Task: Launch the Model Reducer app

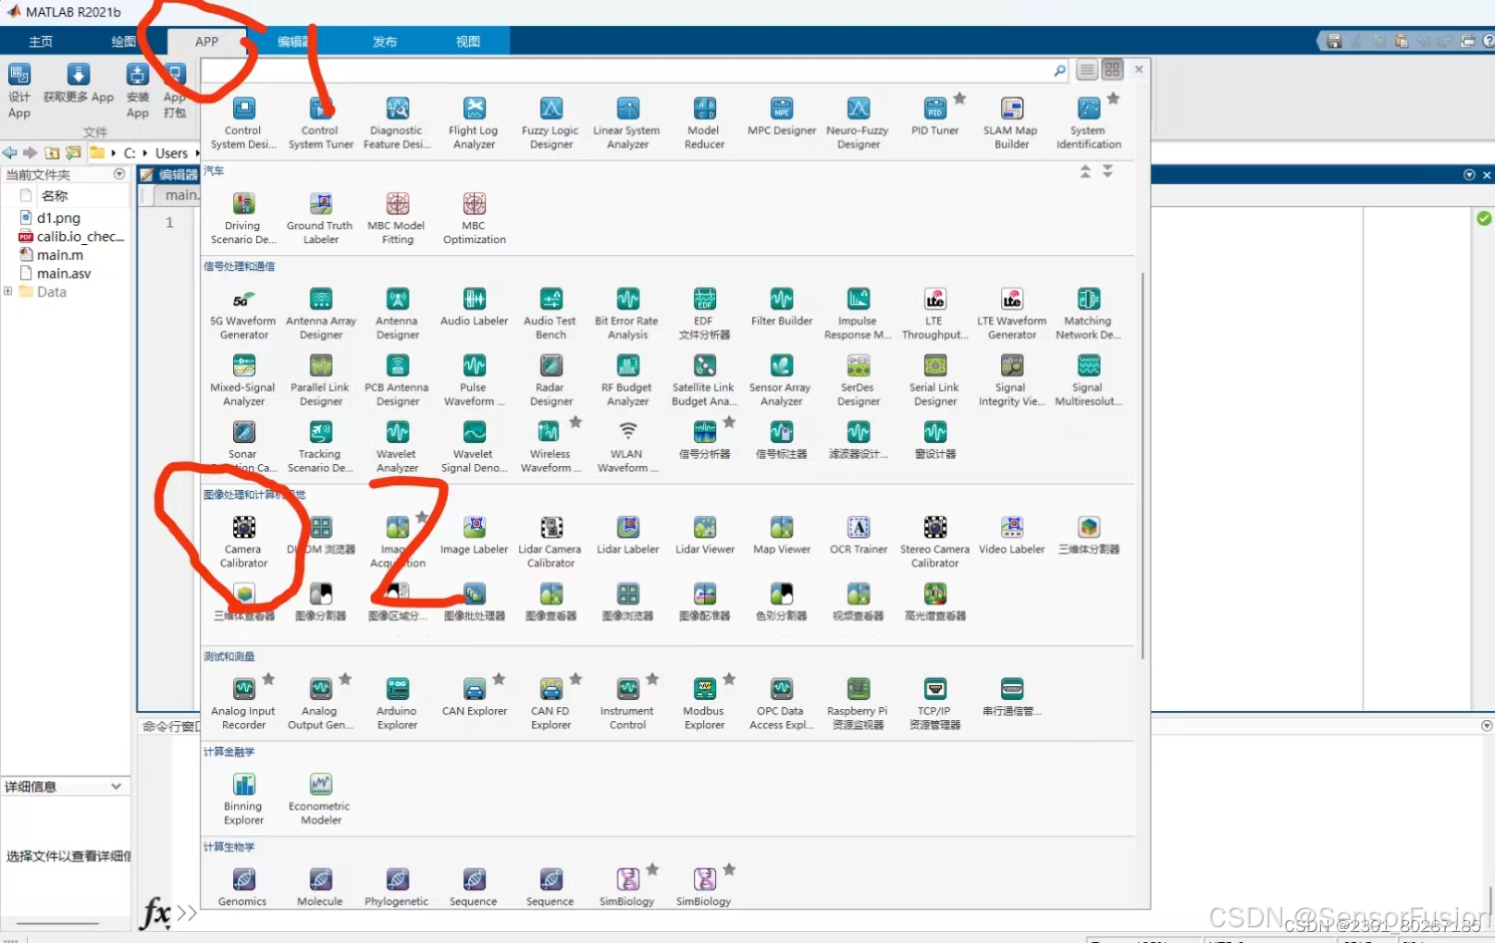Action: [704, 122]
